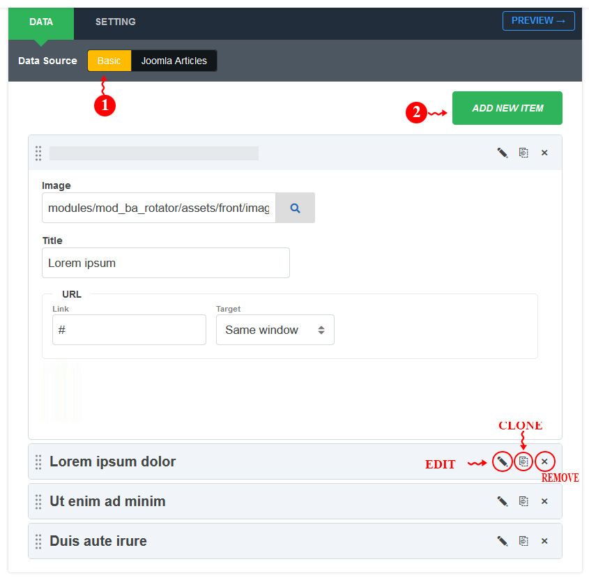
Task: Expand the Duis aute irure row title
Action: pos(98,541)
